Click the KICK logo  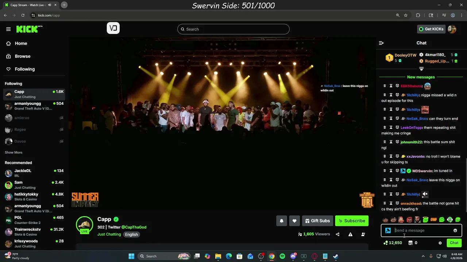pos(29,29)
